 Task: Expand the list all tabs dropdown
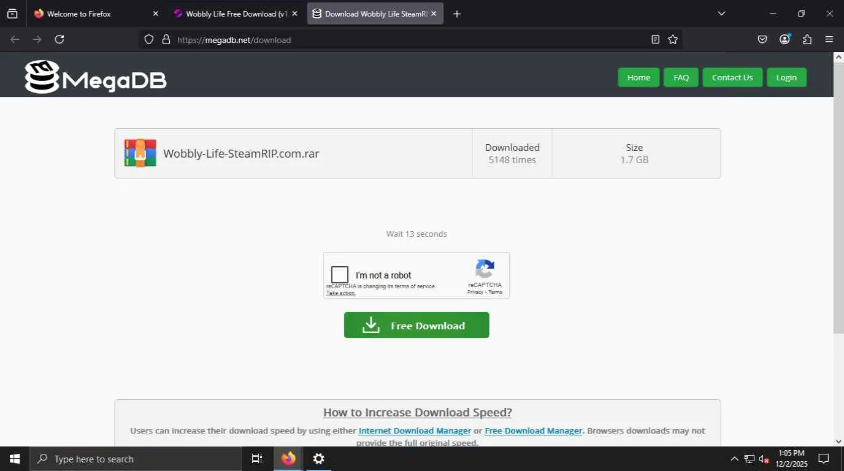[x=721, y=13]
